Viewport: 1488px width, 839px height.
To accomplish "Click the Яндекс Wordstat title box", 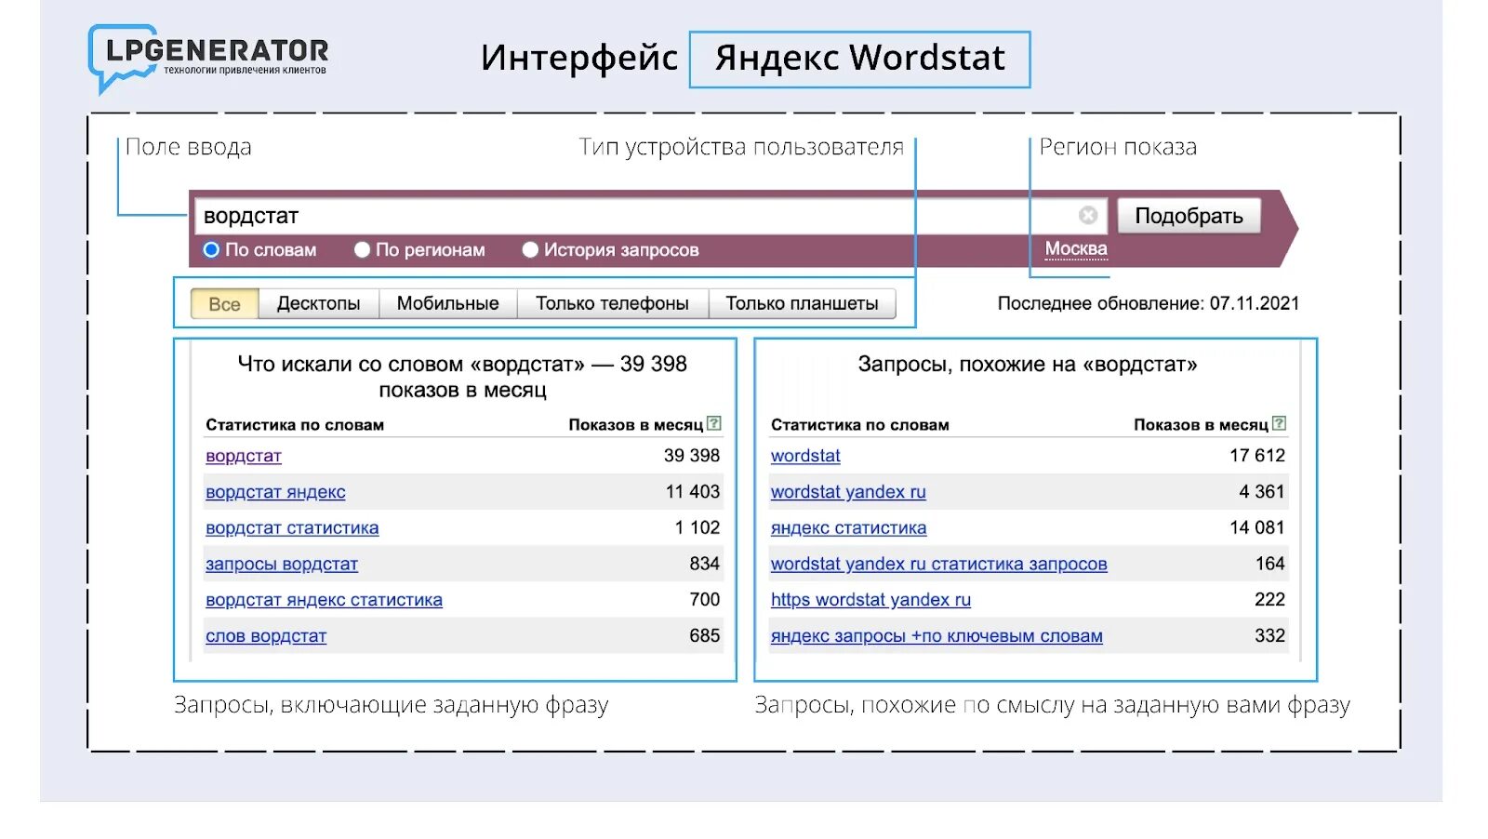I will [x=859, y=60].
